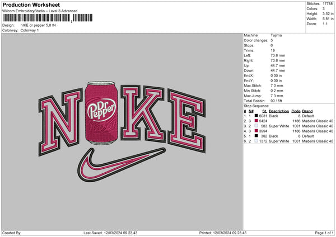Click the "N#" column header
336x237 pixels.
pos(251,111)
